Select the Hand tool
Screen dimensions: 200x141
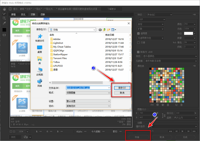coord(4,9)
